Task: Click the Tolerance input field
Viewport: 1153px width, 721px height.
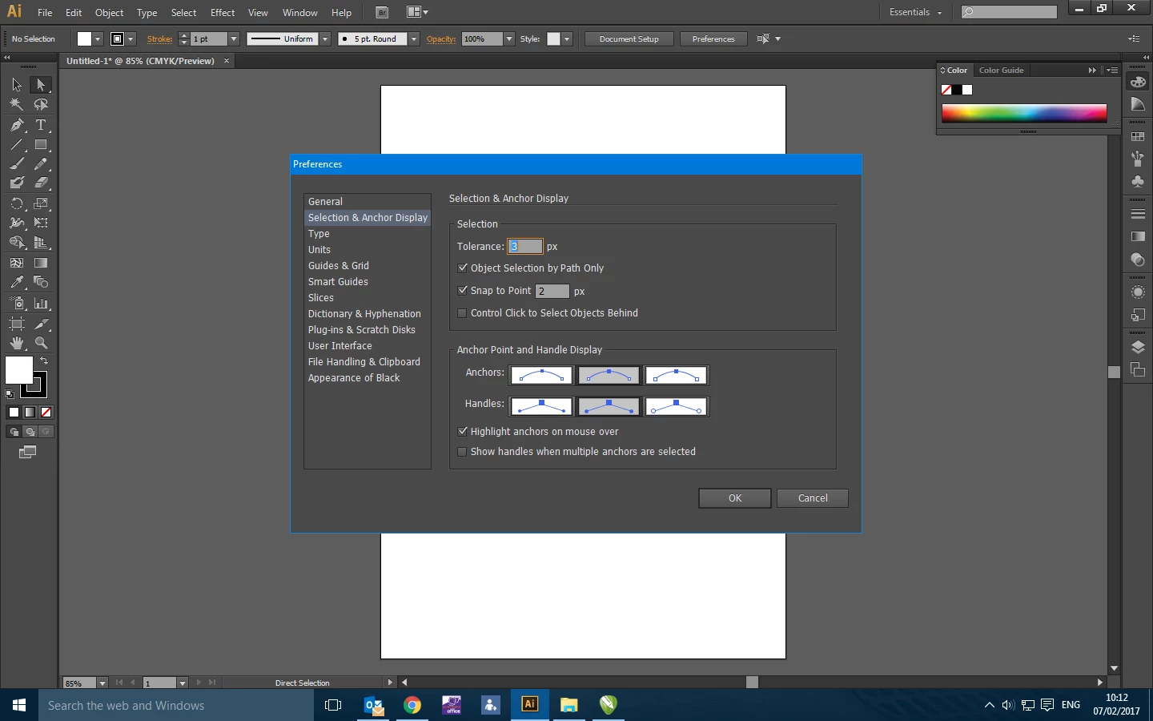Action: coord(525,247)
